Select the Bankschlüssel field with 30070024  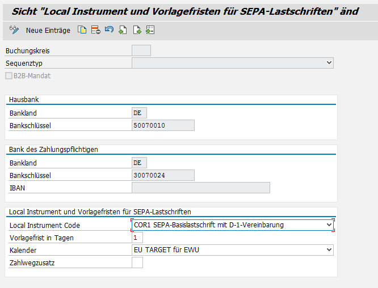tap(163, 175)
